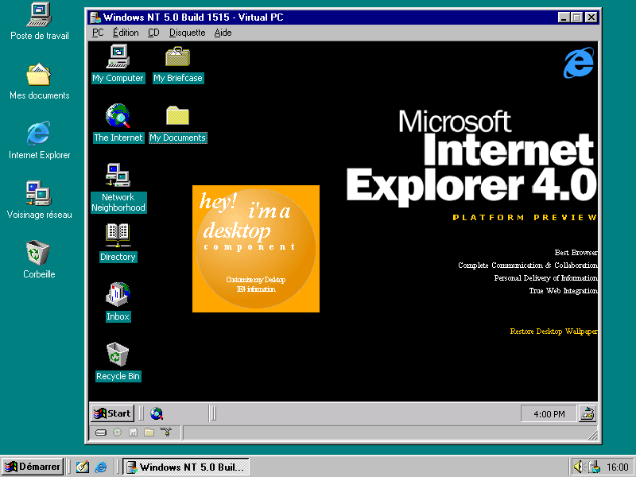This screenshot has width=636, height=477.
Task: Click the 'IE4 information' link
Action: pyautogui.click(x=256, y=289)
